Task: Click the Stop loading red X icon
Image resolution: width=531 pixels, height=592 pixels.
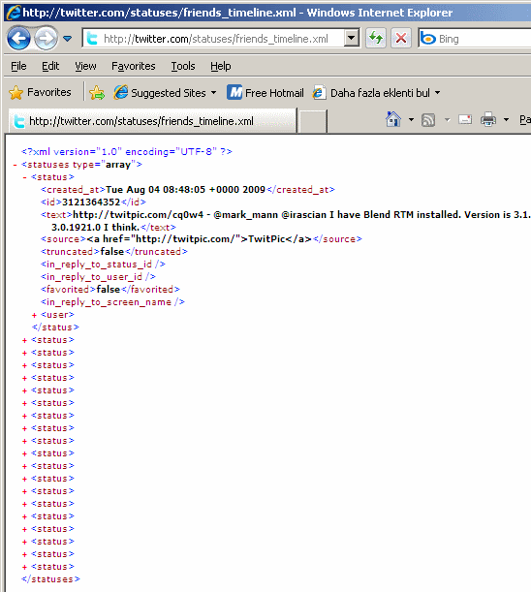Action: point(401,38)
